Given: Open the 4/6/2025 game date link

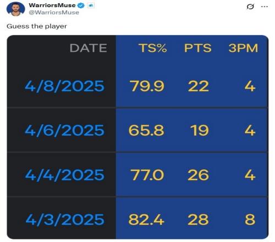Looking at the screenshot, I should [64, 130].
